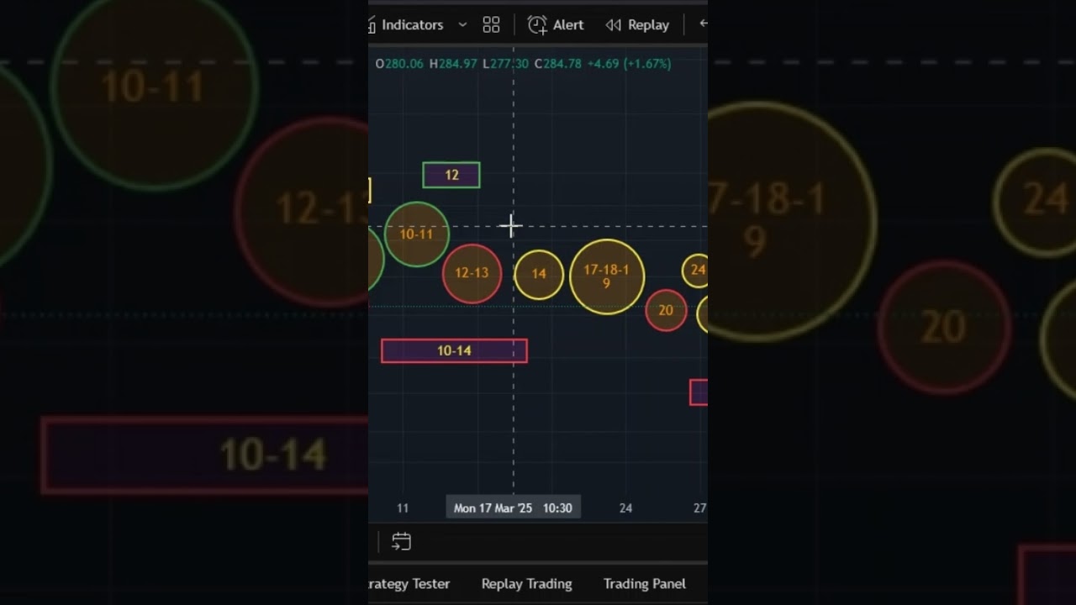Click the 24 date on time axis

click(625, 508)
